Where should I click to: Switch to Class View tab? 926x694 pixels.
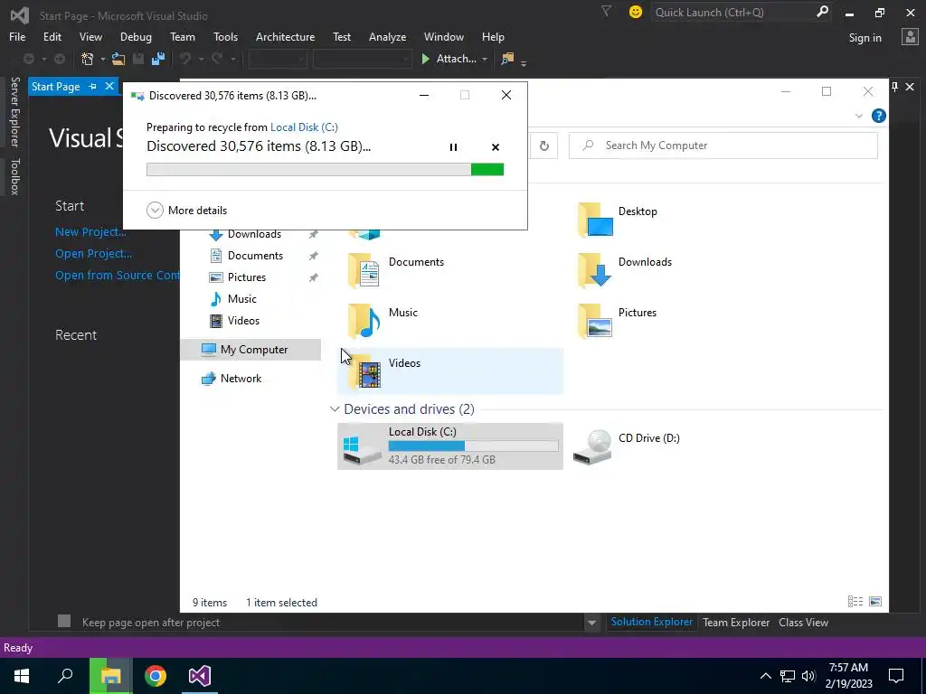click(x=803, y=622)
